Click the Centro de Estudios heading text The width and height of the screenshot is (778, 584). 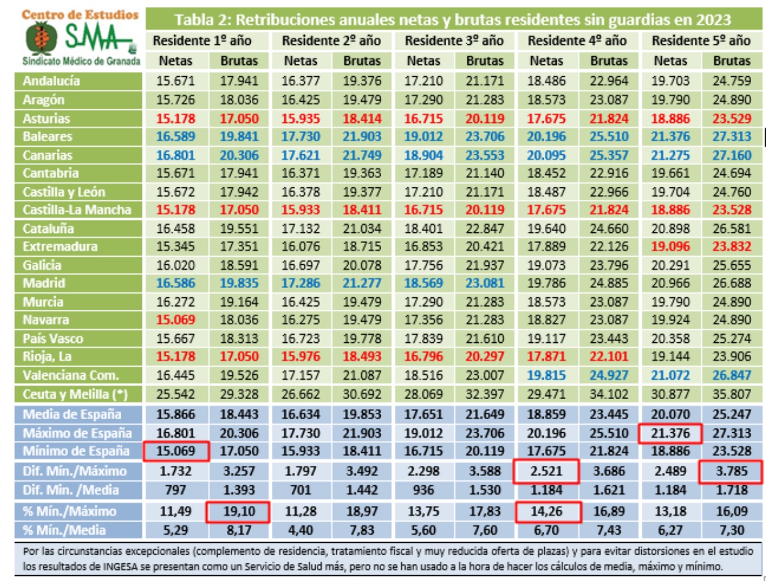[80, 14]
